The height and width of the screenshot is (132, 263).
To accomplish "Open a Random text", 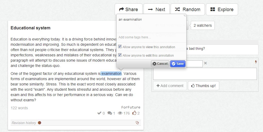I will point(188,9).
